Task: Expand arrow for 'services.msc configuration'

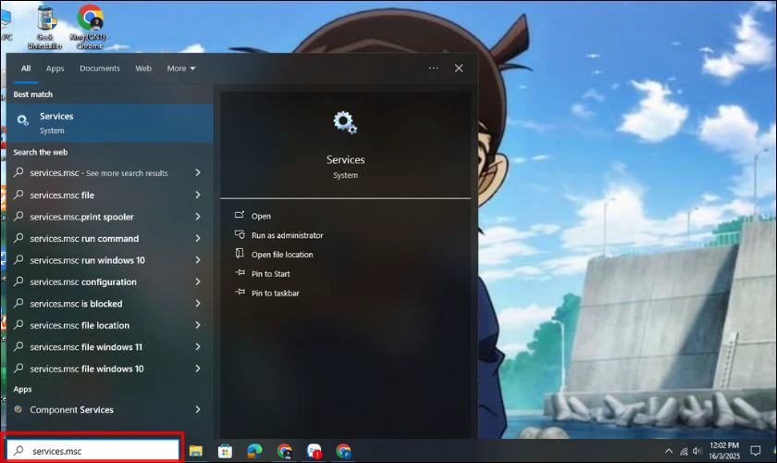Action: point(198,282)
